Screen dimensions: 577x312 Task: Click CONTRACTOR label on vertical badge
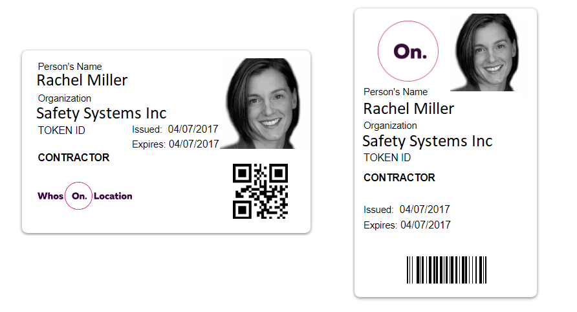[399, 177]
